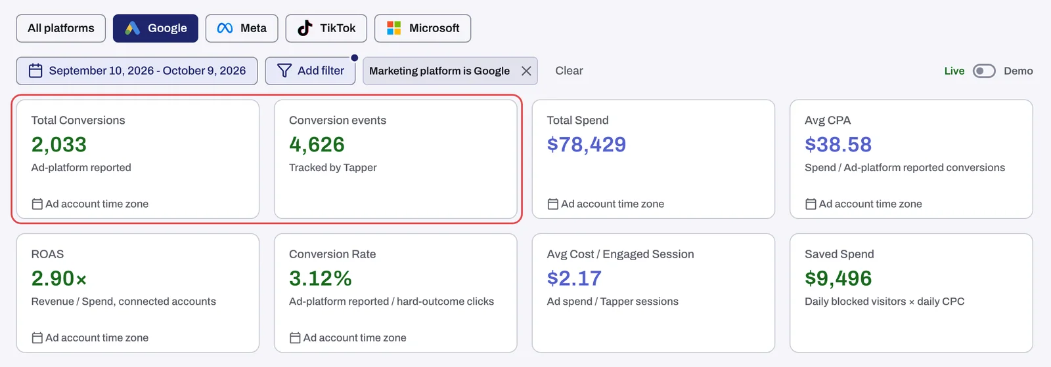Click the $2.17 cost per session value

click(574, 278)
